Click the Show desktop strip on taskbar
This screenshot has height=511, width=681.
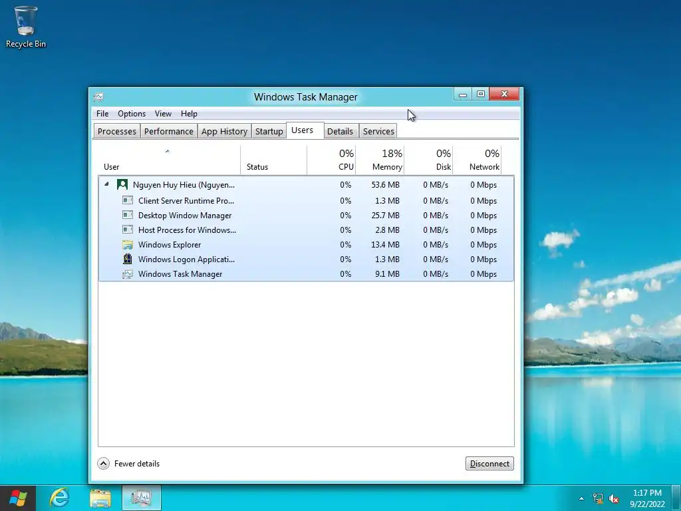pyautogui.click(x=678, y=498)
